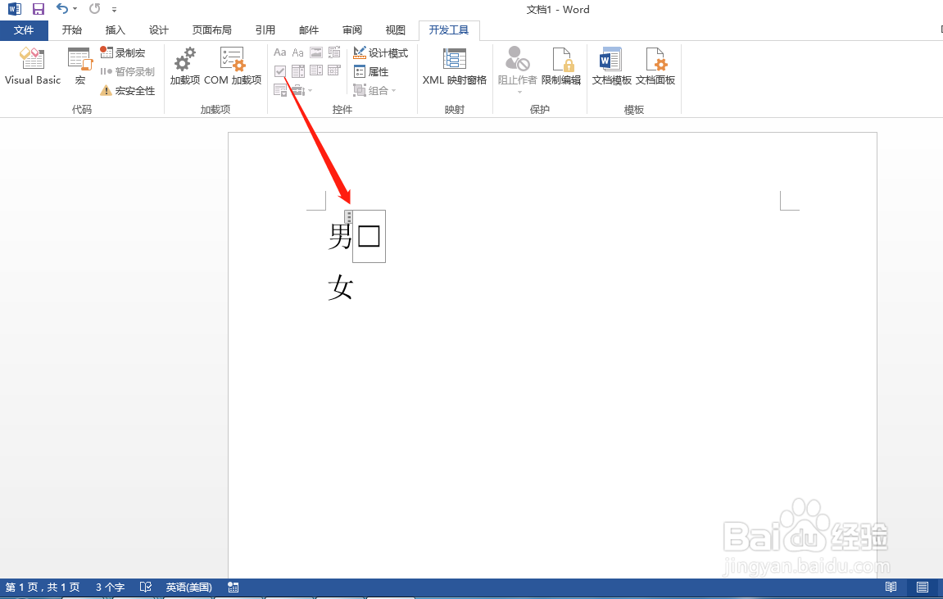Click the Word application icon

pyautogui.click(x=15, y=9)
